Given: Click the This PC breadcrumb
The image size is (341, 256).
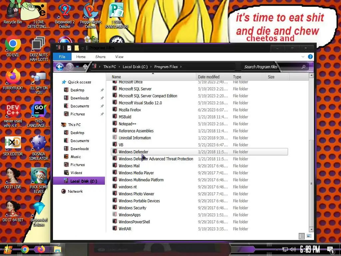Looking at the screenshot, I should coord(110,67).
